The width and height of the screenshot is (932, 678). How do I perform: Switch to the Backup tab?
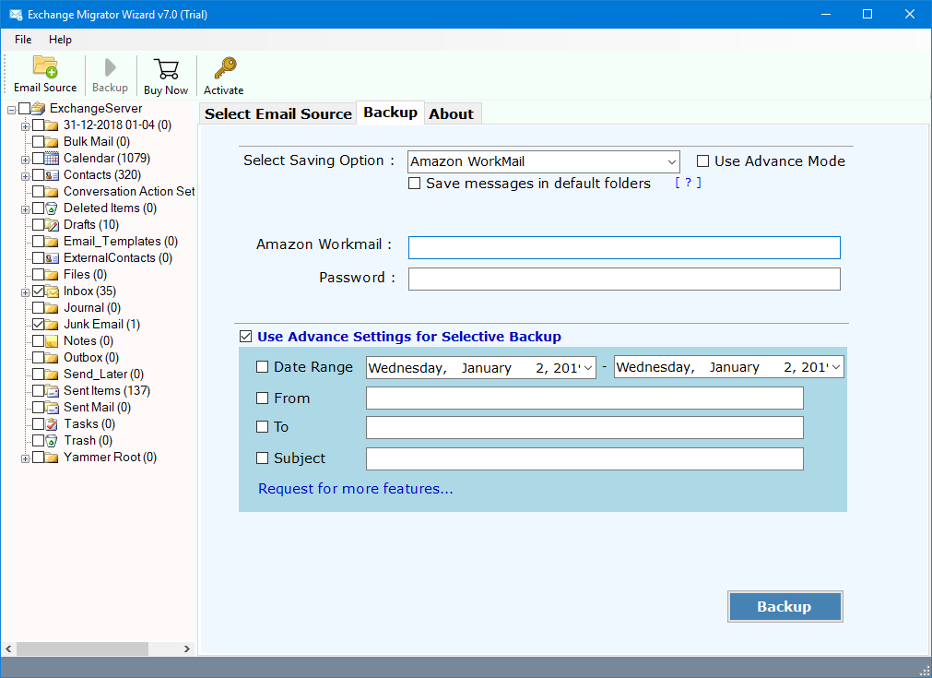tap(391, 113)
